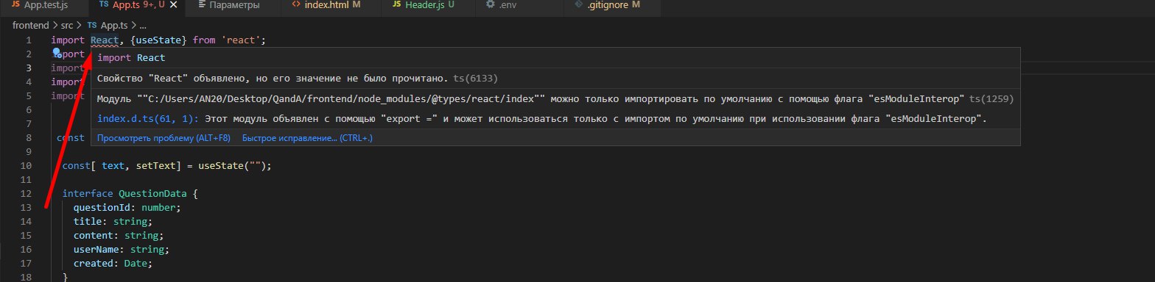The image size is (1155, 282).
Task: Click the gear icon of .env tab
Action: coord(491,6)
